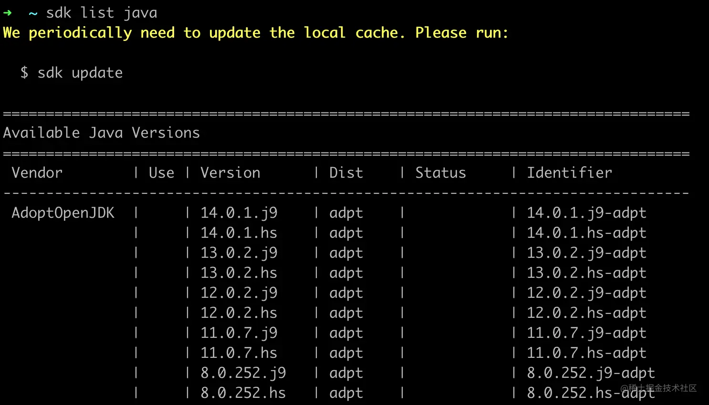The image size is (709, 405).
Task: Click version cell '12.0.2.j9'
Action: click(x=239, y=293)
